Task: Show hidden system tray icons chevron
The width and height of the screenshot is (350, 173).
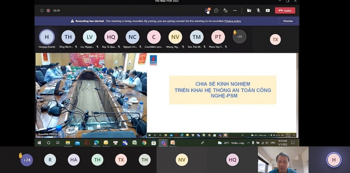Action: pos(248,143)
